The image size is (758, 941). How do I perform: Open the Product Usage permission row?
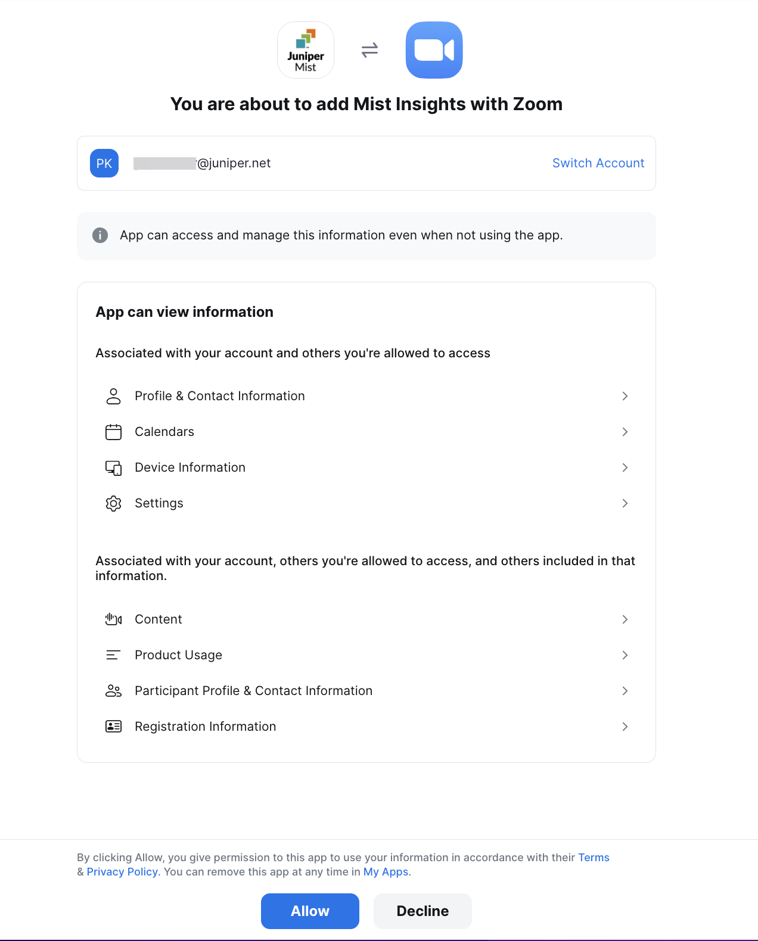click(178, 655)
